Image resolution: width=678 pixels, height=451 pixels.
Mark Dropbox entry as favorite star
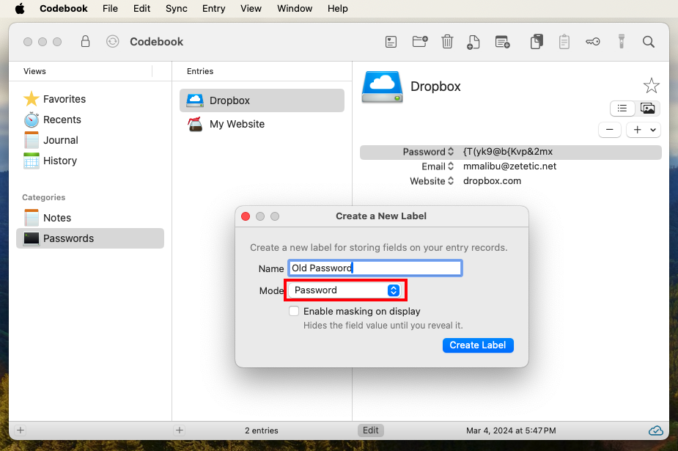pyautogui.click(x=651, y=86)
